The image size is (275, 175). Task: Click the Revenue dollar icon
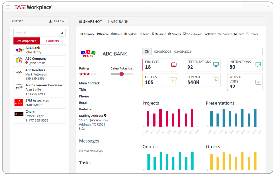(x=216, y=80)
